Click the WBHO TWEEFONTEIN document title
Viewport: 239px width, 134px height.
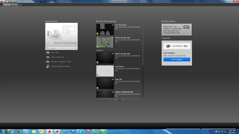pyautogui.click(x=124, y=92)
